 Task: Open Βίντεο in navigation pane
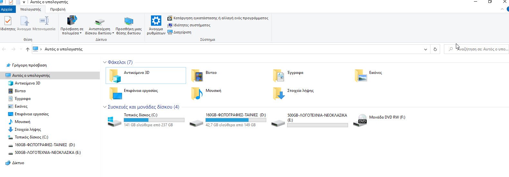[x=20, y=91]
